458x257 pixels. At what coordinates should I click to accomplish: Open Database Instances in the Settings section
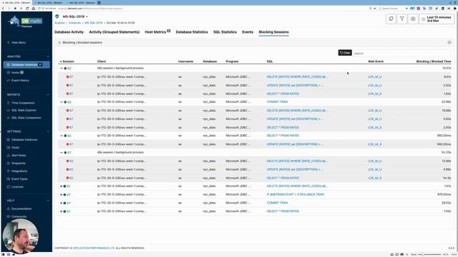[x=24, y=140]
